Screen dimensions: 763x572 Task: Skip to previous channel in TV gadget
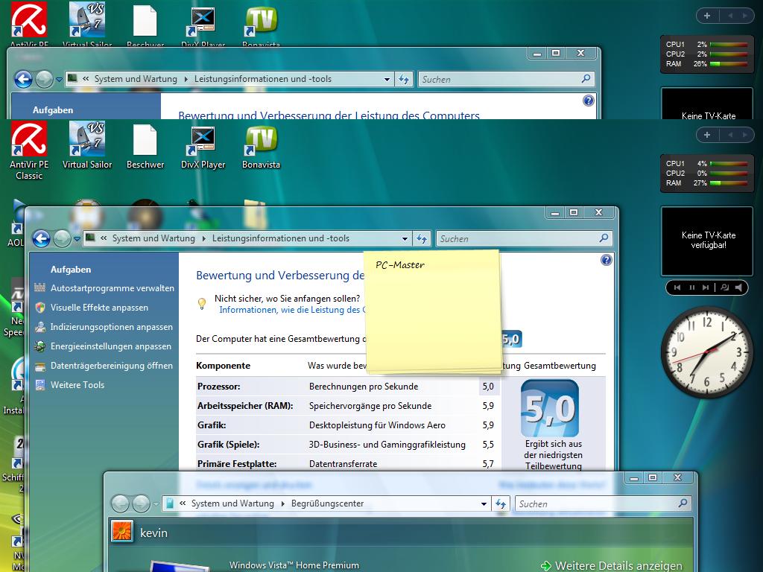677,287
